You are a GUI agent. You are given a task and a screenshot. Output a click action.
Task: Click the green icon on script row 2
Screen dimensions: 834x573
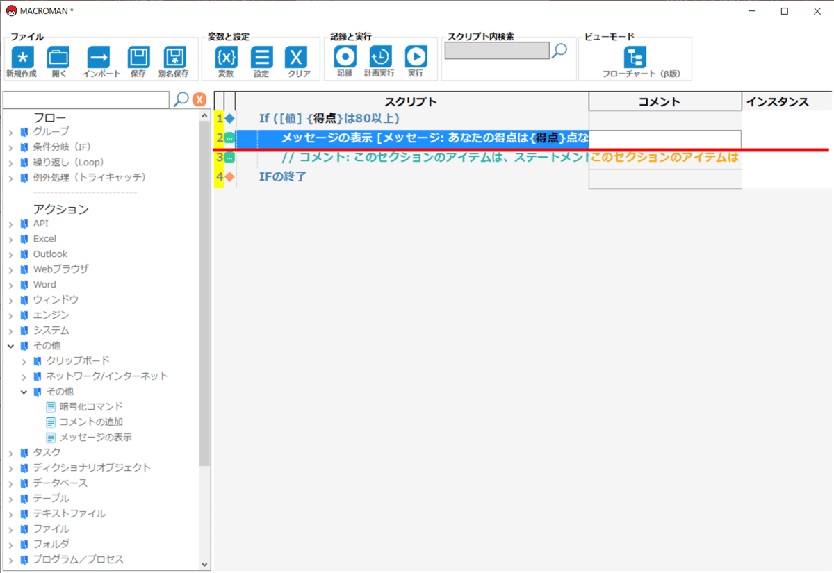pyautogui.click(x=229, y=139)
